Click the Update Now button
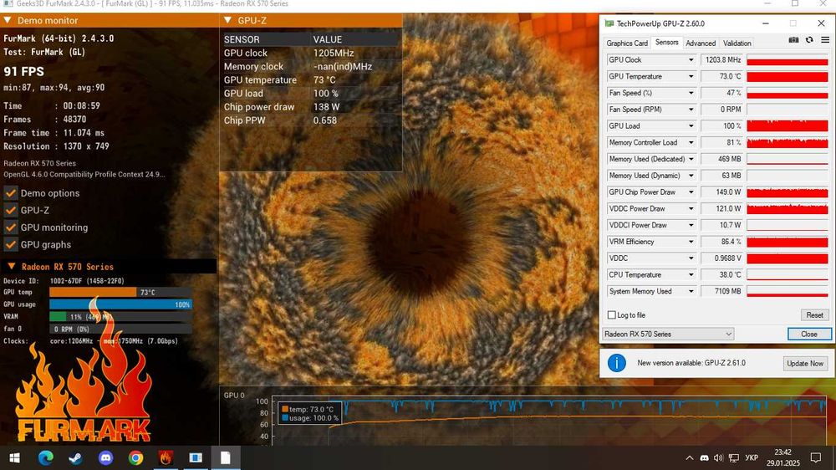This screenshot has width=836, height=470. [x=805, y=363]
